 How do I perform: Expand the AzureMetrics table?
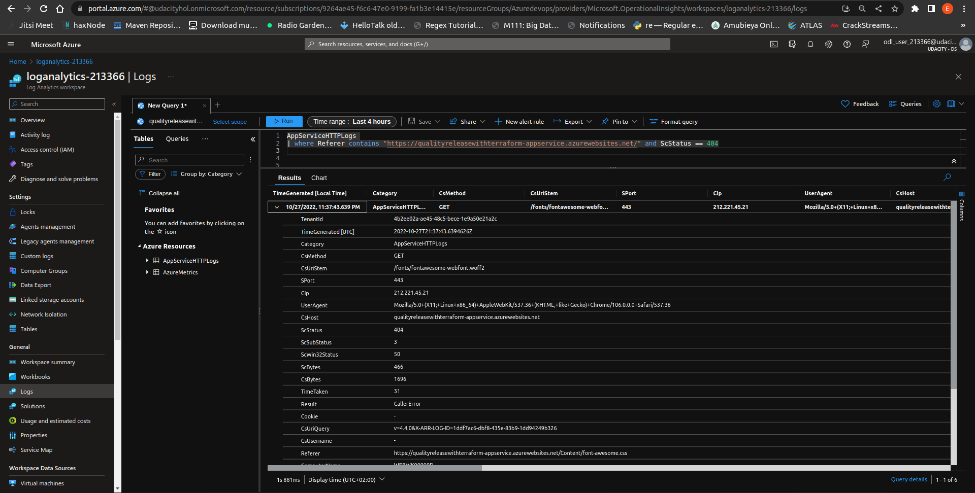pos(147,272)
